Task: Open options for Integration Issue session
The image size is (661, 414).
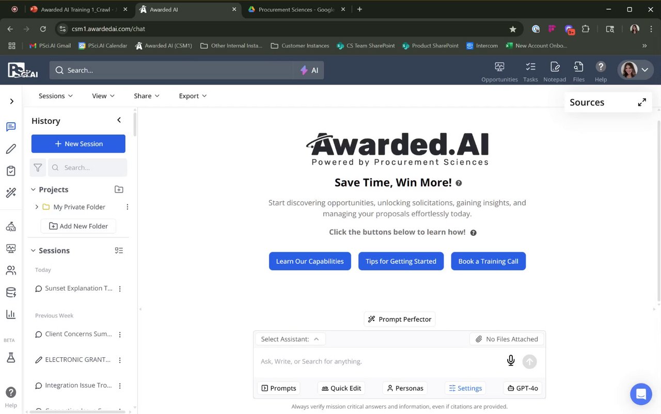Action: [x=120, y=386]
